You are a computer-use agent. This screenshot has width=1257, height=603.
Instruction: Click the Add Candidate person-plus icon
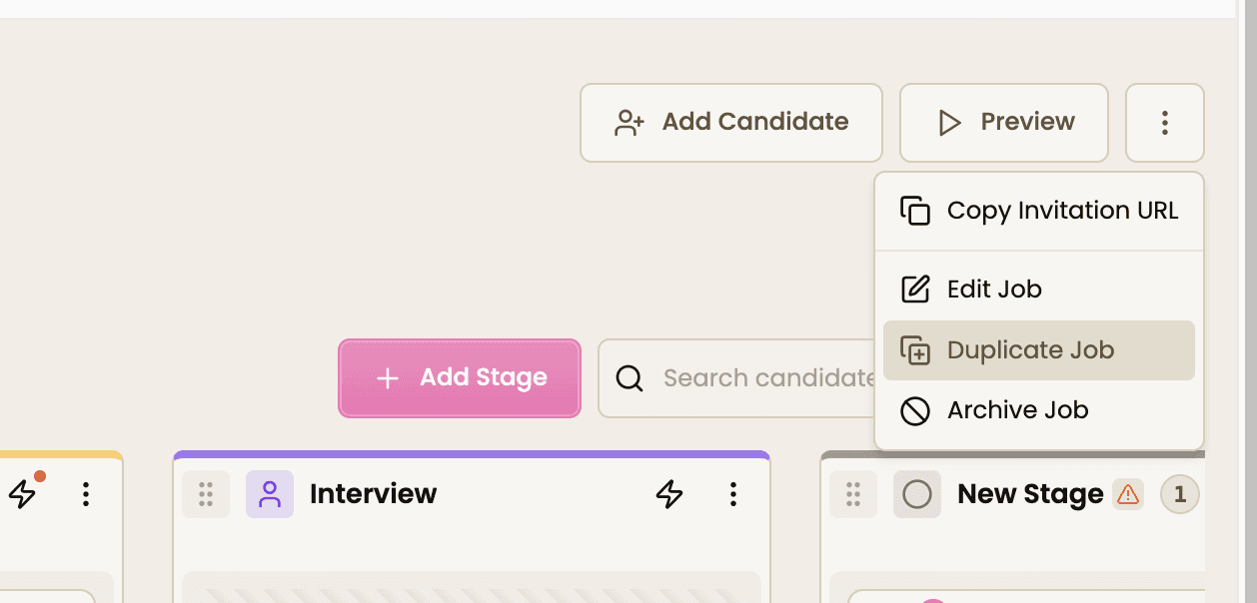coord(628,122)
